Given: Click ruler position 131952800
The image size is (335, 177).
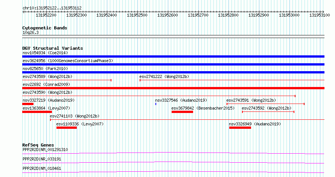Looking at the screenshot, I should [x=228, y=15].
